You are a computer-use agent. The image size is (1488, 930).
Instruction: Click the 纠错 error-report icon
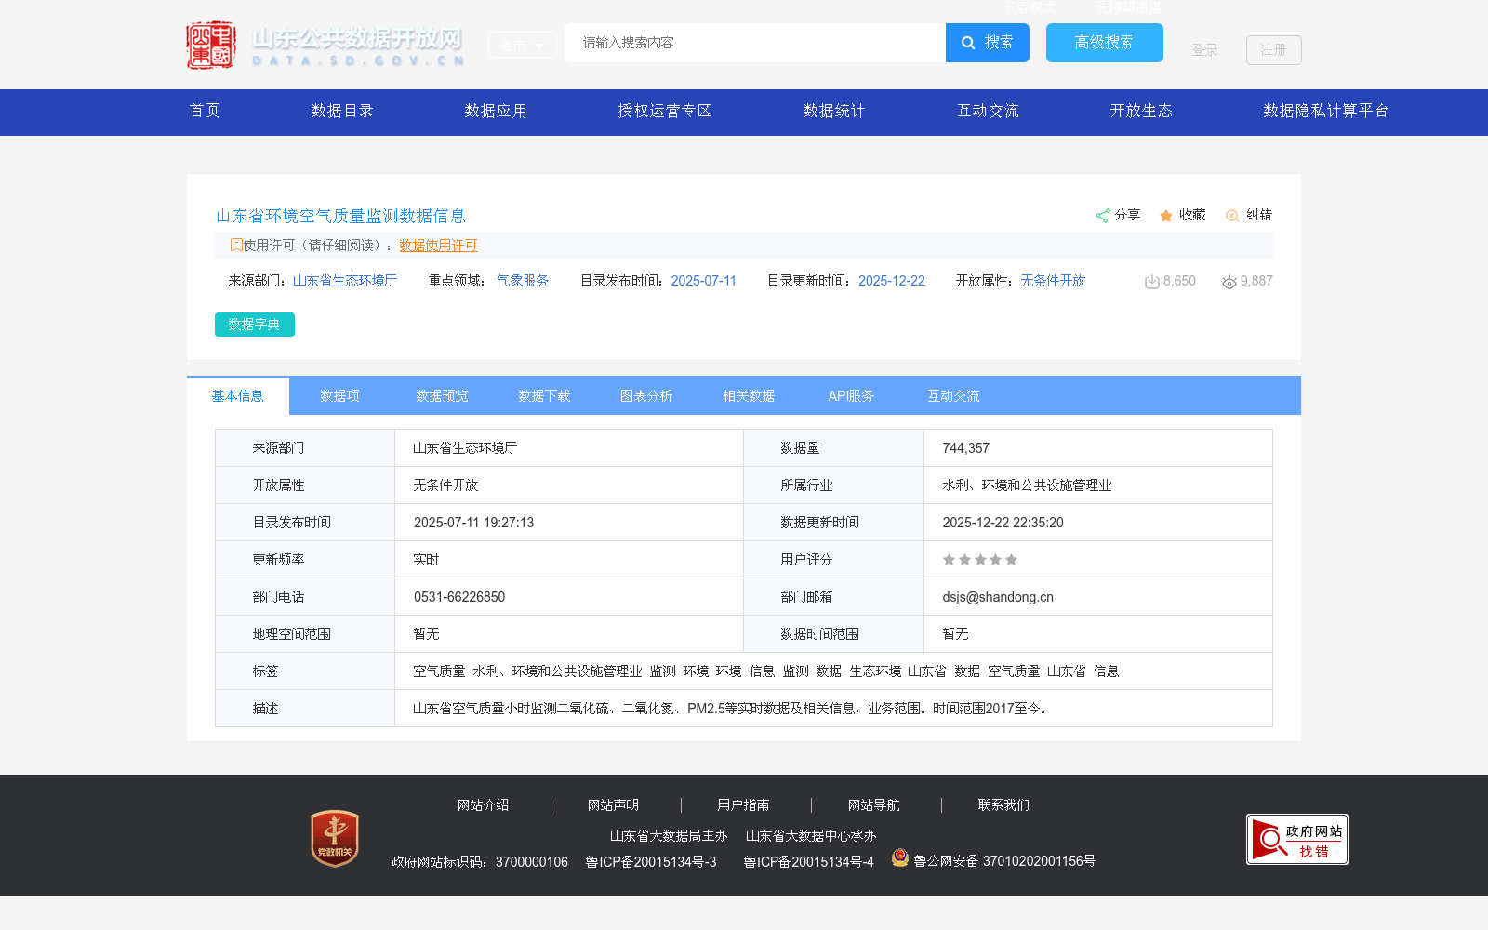[x=1231, y=215]
